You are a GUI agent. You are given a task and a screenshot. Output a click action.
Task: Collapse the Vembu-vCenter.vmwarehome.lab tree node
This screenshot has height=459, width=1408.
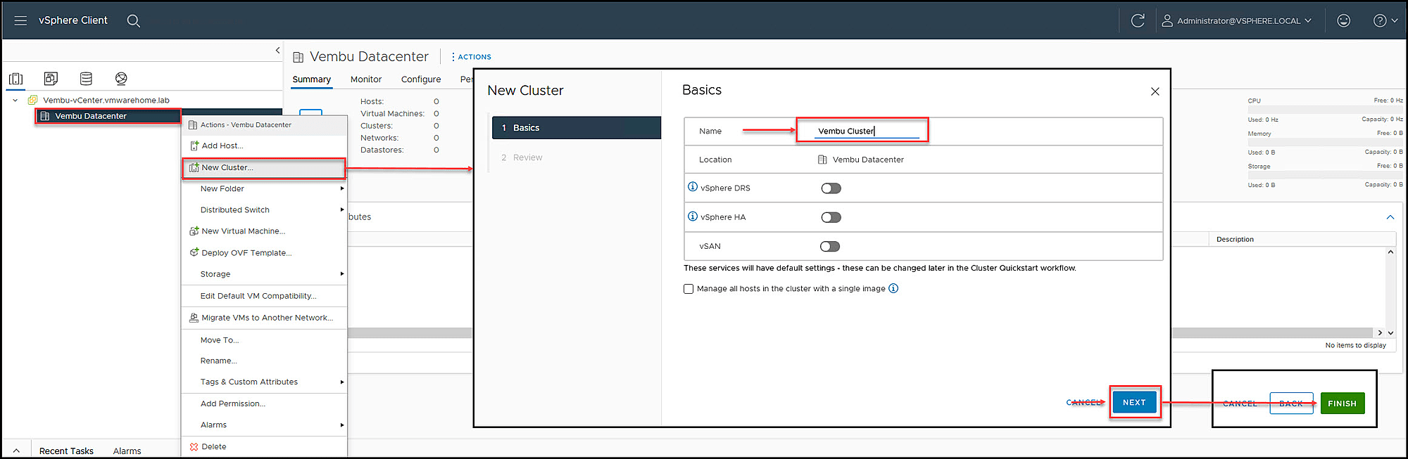point(15,100)
